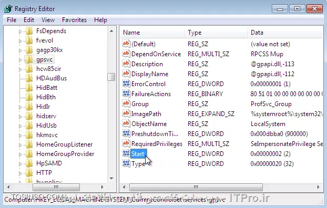Click the HidBatt folder icon
327x208 pixels.
click(29, 88)
